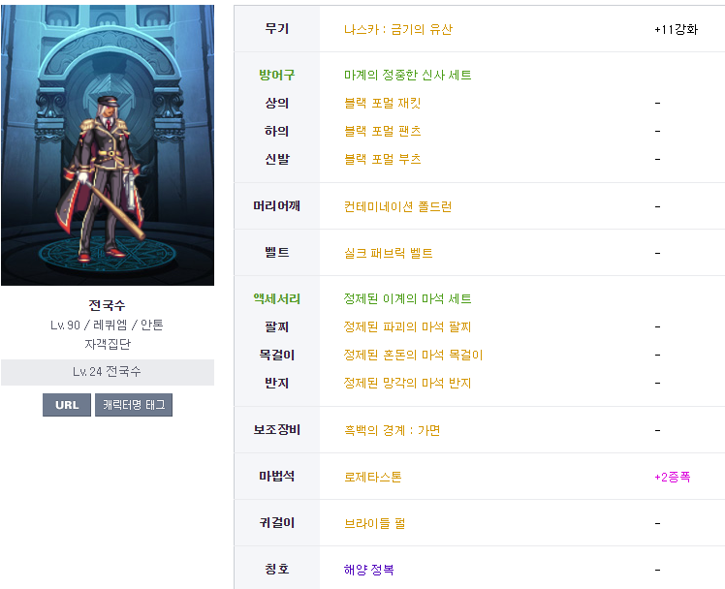
Task: Open 블랙 포멀 팬츠 item link
Action: click(x=383, y=131)
